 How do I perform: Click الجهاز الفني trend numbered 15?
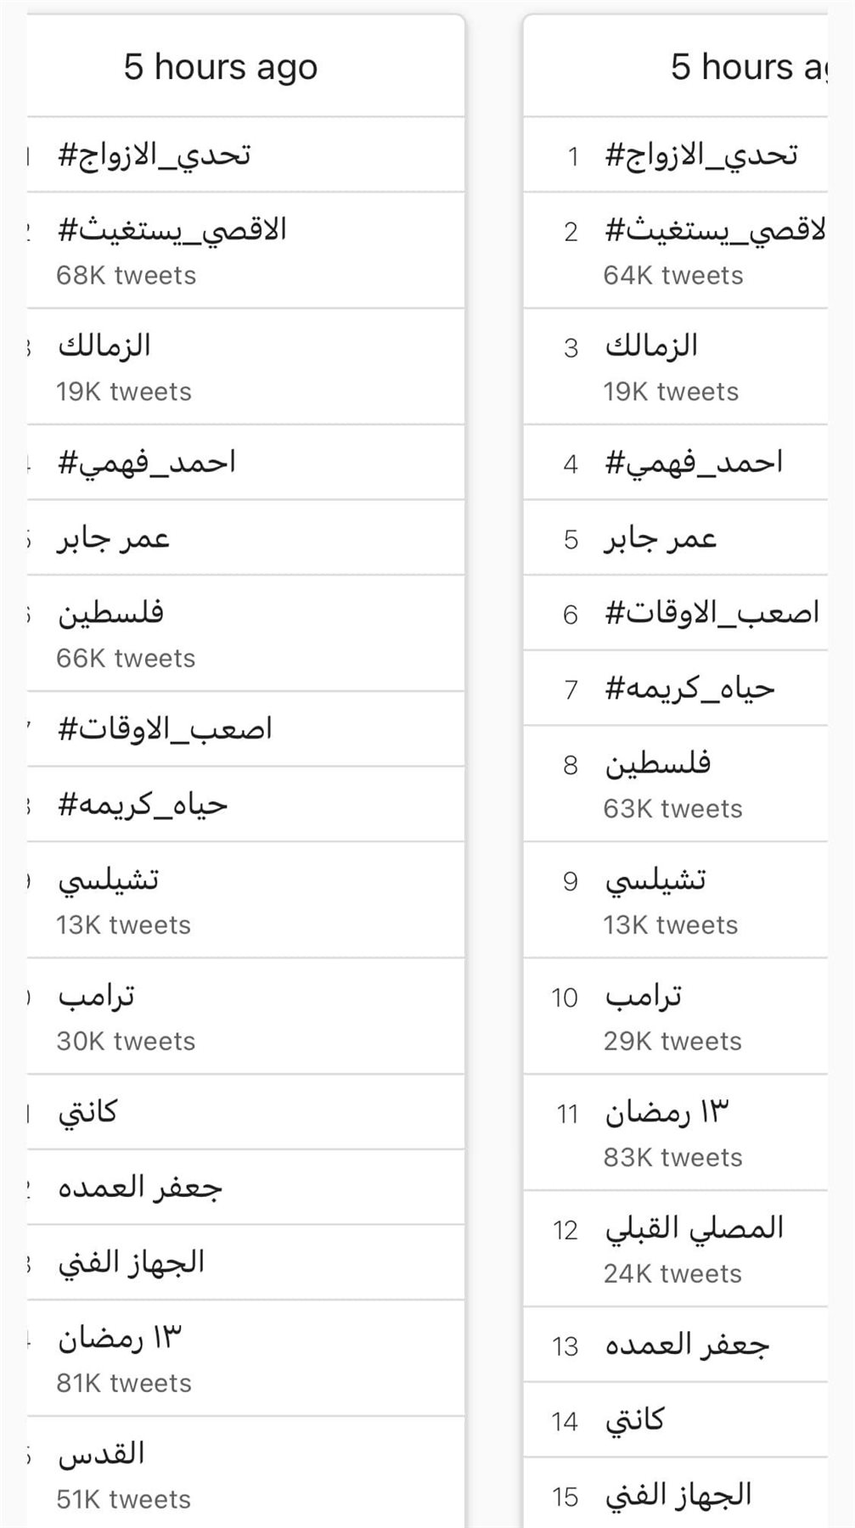tap(678, 1496)
